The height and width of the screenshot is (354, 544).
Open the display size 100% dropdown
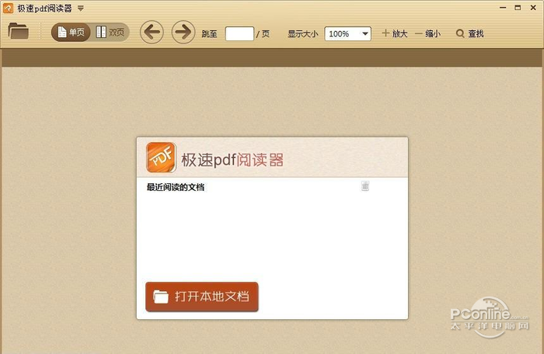click(x=347, y=33)
